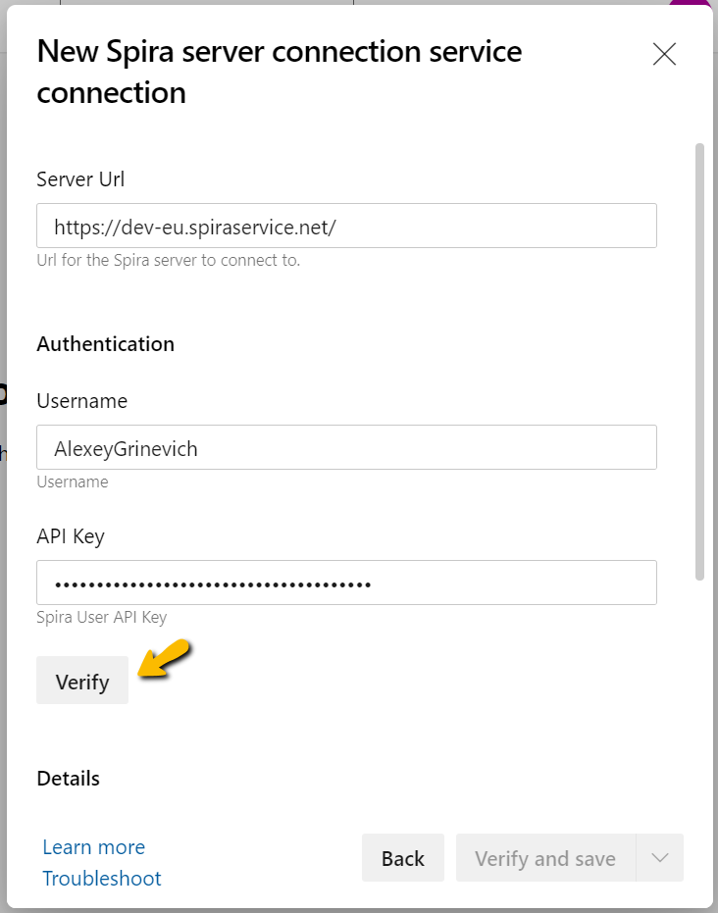The image size is (718, 913).
Task: Click the Details section heading
Action: tap(68, 779)
